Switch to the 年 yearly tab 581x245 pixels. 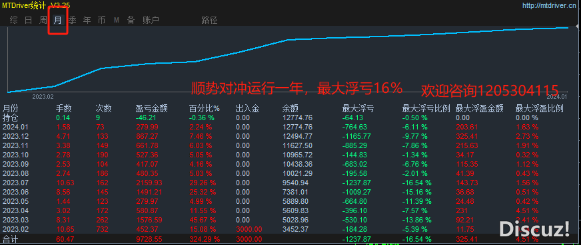[x=87, y=21]
